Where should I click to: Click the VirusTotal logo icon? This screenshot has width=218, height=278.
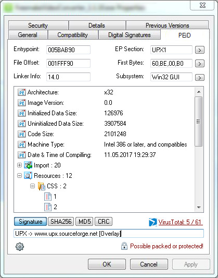tap(153, 222)
